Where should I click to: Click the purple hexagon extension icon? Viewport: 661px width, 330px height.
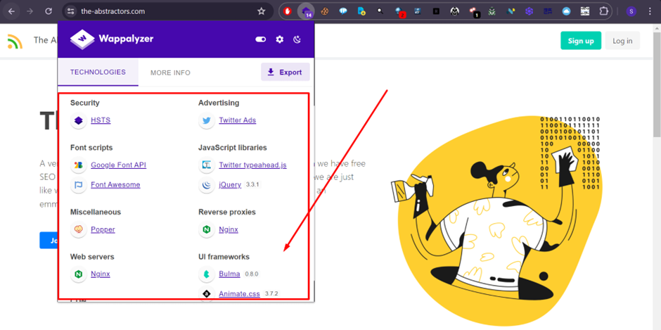529,11
